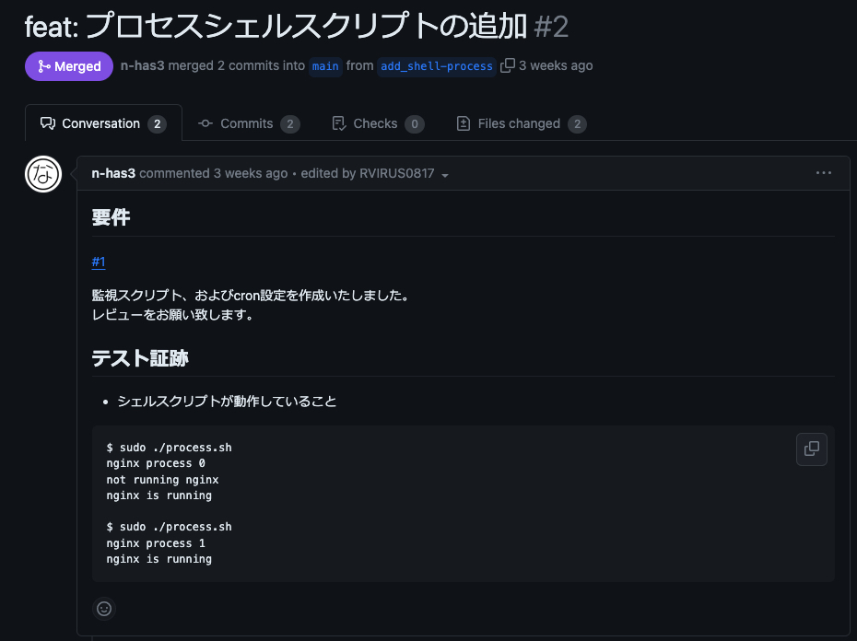
Task: Click the copy branch name icon
Action: [x=508, y=65]
